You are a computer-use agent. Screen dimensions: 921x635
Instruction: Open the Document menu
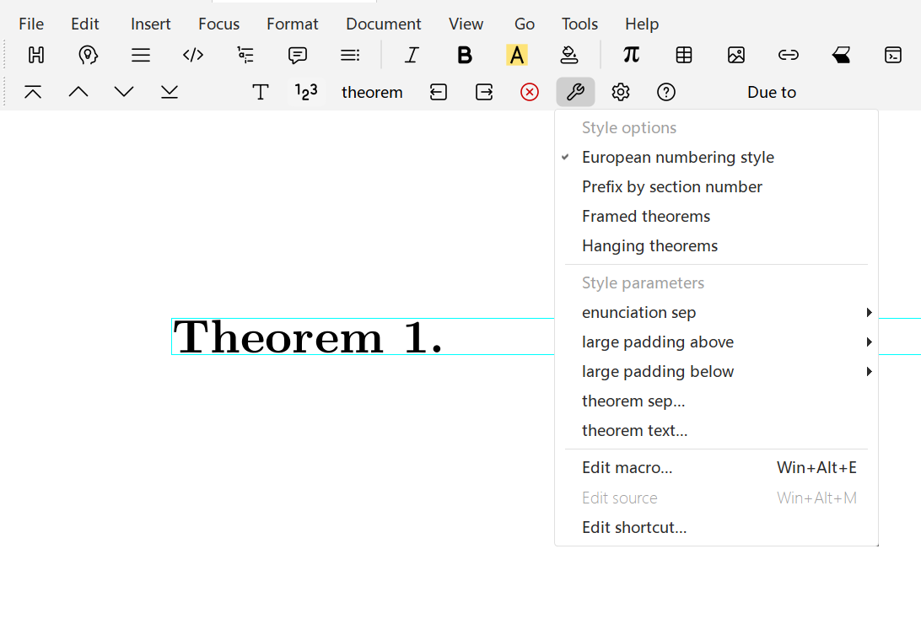[x=383, y=24]
